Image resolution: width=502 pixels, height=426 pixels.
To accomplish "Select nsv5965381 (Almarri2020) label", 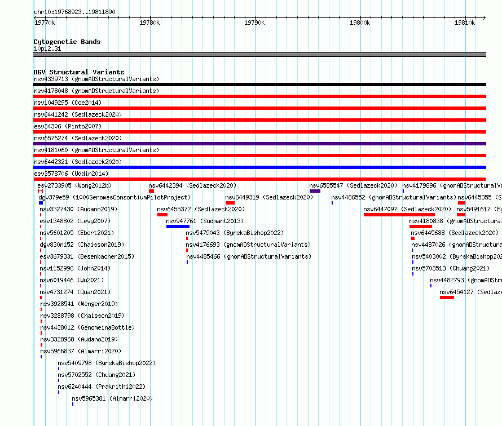I will (112, 398).
